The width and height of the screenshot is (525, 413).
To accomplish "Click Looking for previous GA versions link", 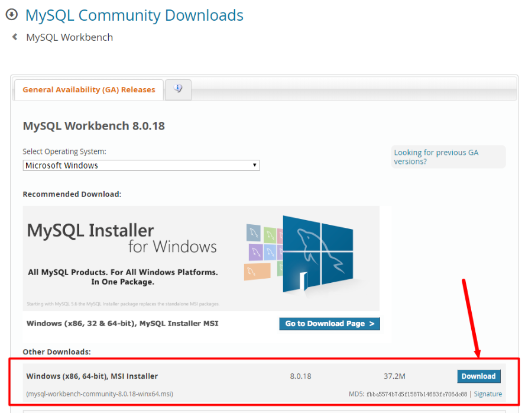I will click(x=436, y=156).
